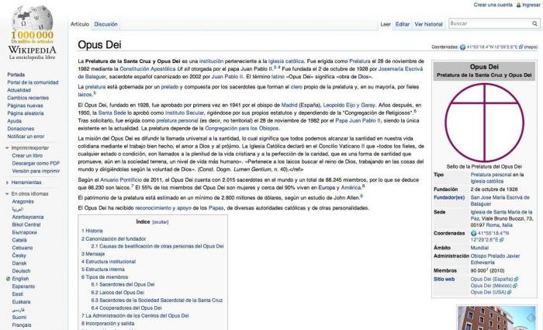Open Leopoldo Eijo y Garay link
The height and width of the screenshot is (330, 543).
[349, 105]
